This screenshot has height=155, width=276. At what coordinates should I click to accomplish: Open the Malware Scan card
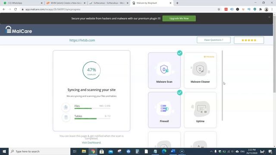pos(164,71)
